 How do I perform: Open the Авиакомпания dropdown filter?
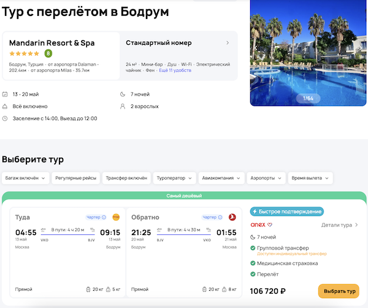pos(221,178)
